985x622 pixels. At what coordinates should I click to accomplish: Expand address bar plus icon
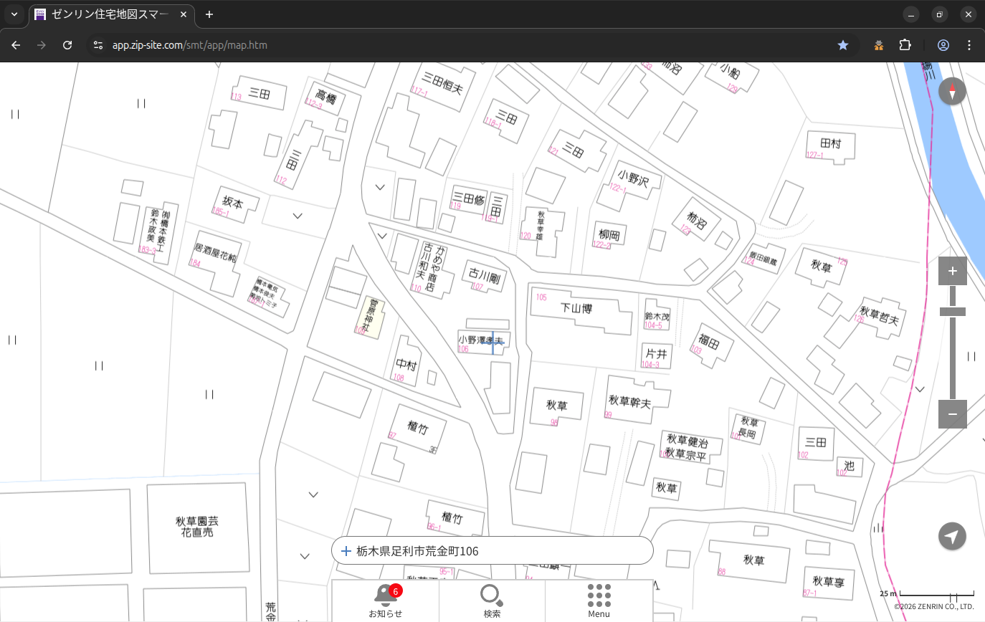pyautogui.click(x=346, y=551)
